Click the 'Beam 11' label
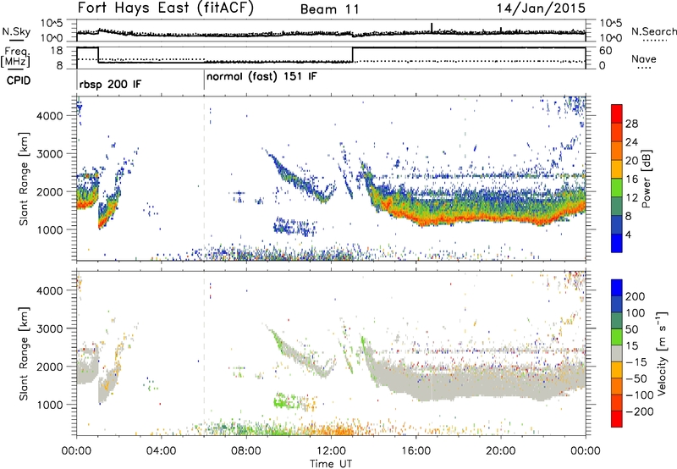The width and height of the screenshot is (677, 469). pos(329,9)
